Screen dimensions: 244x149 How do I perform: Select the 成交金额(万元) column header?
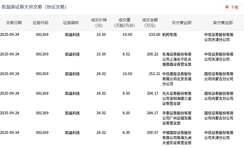150,23
